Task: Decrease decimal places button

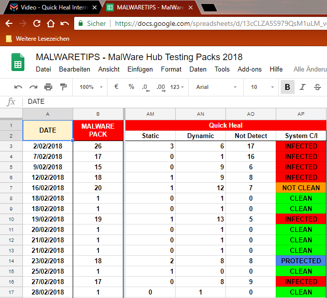Action: point(145,87)
